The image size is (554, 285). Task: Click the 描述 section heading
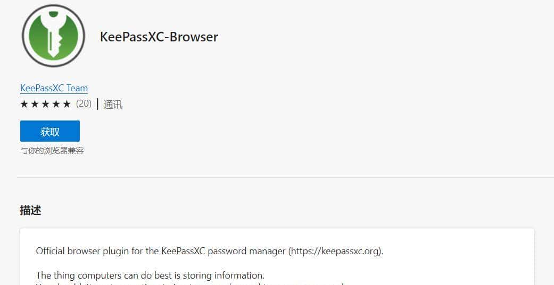[x=30, y=210]
